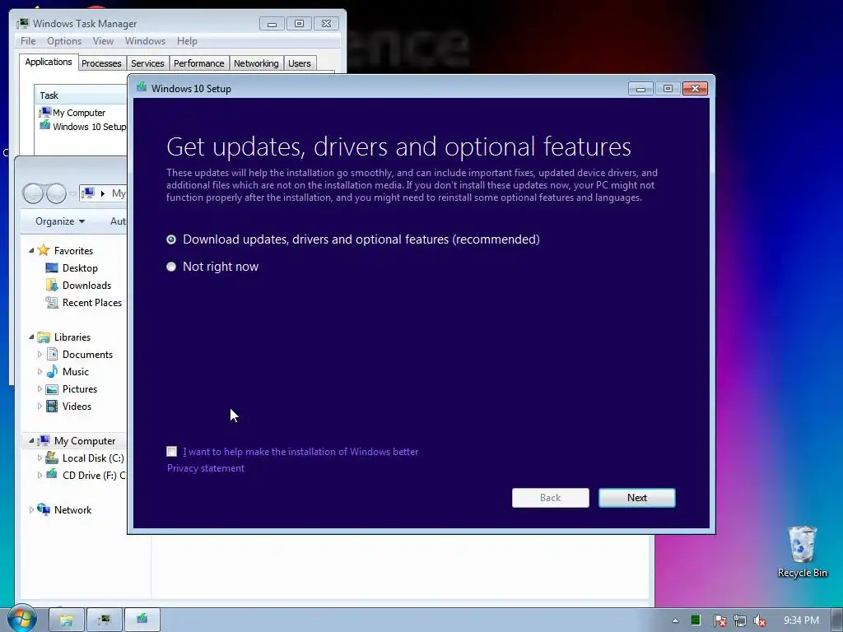Click the green Task Manager CPU tray icon
This screenshot has width=843, height=632.
tap(696, 620)
